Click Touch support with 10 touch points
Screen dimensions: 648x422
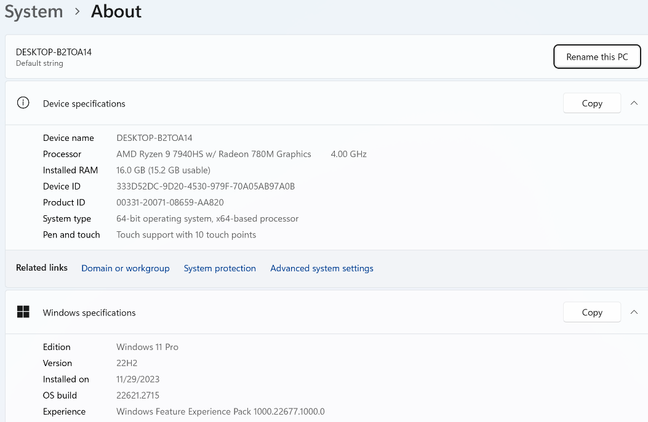click(186, 234)
